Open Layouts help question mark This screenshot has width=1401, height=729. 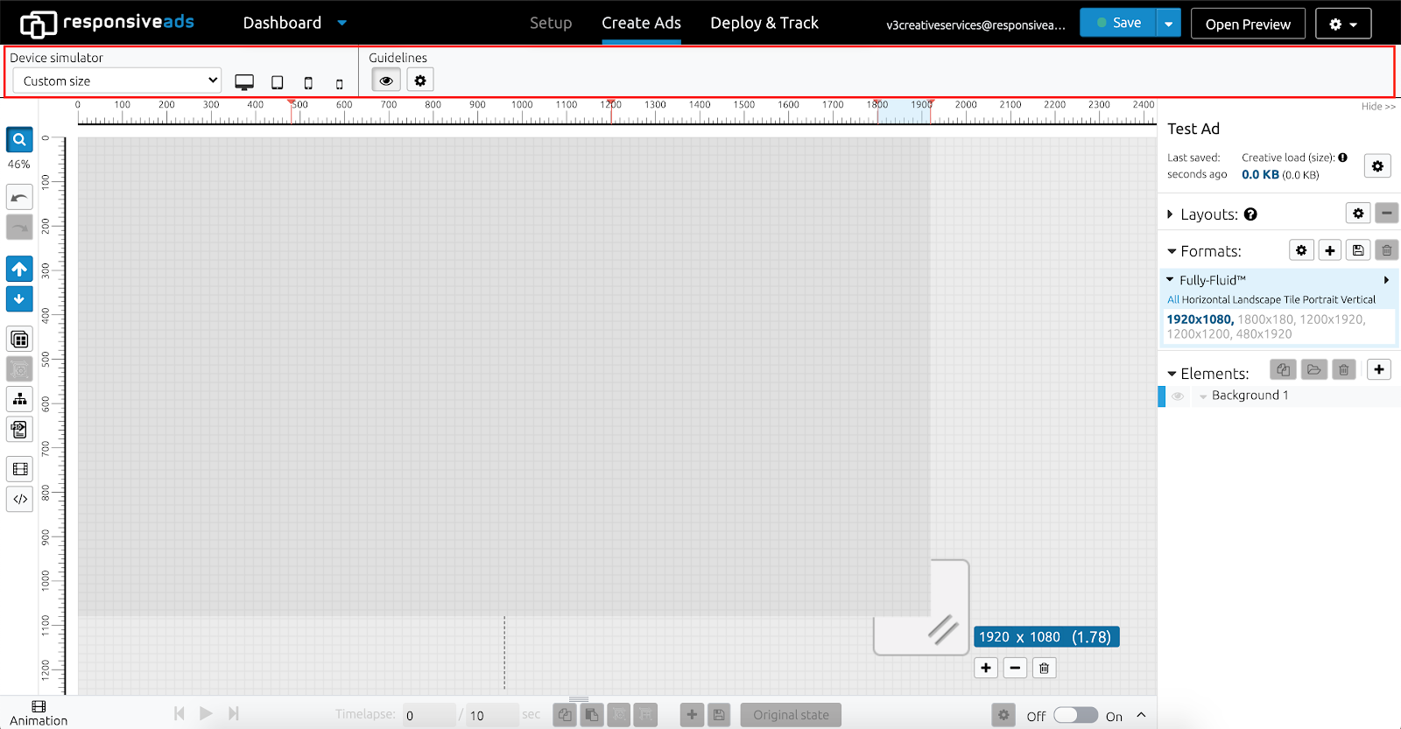click(x=1250, y=214)
